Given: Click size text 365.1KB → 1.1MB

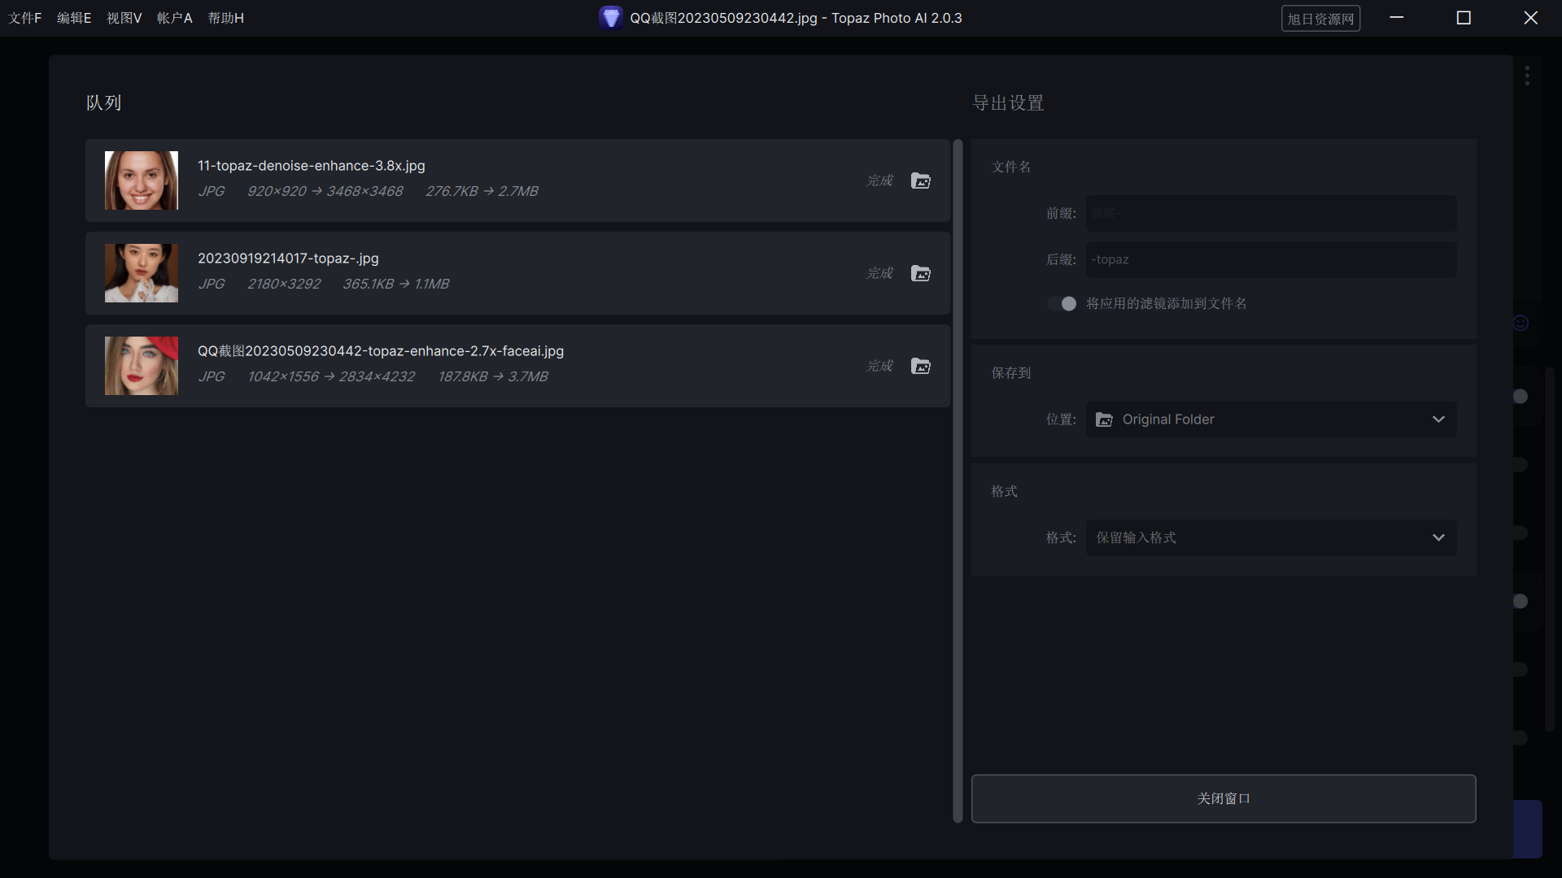Looking at the screenshot, I should click(395, 284).
